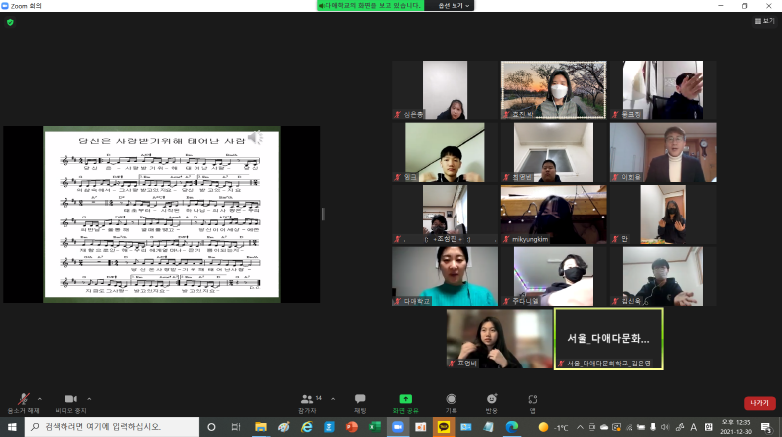This screenshot has width=782, height=437.
Task: Open the chat panel (채팅)
Action: pyautogui.click(x=360, y=403)
